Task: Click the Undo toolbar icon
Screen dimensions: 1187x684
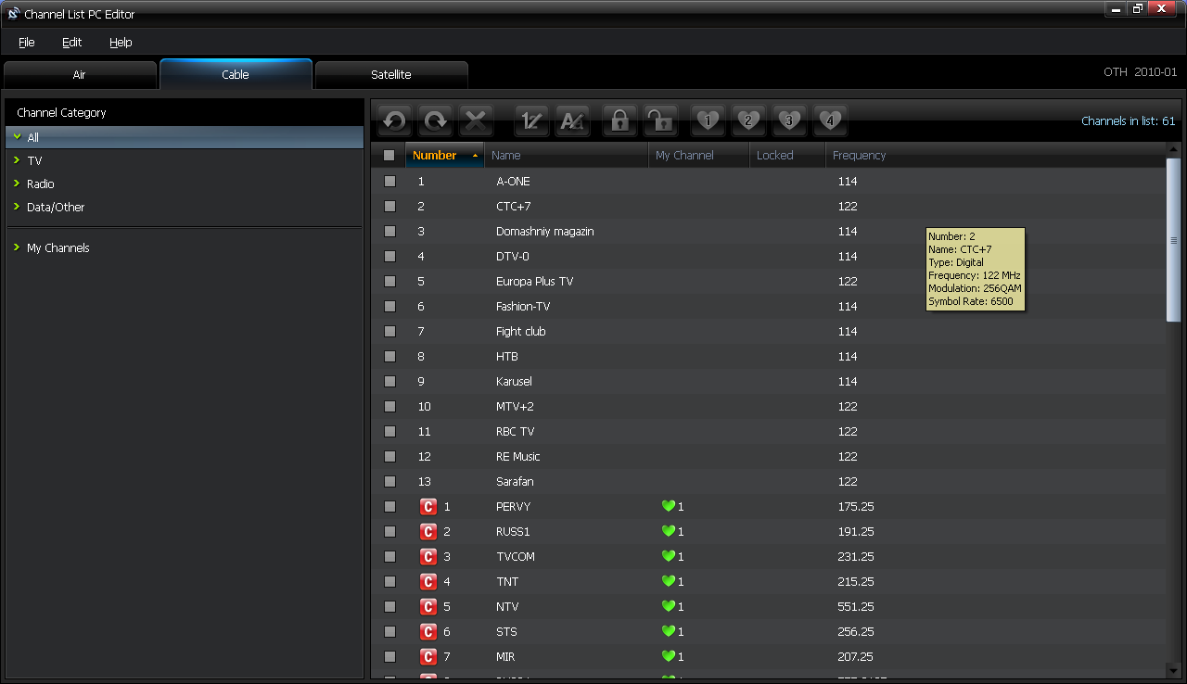Action: point(394,120)
